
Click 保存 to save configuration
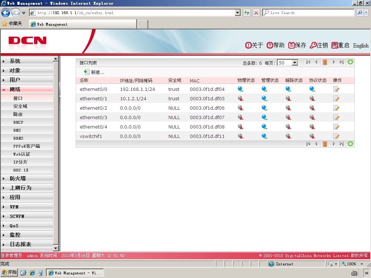(x=297, y=45)
